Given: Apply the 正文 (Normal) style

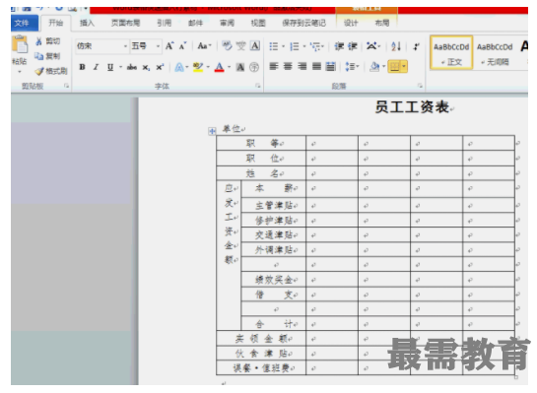Looking at the screenshot, I should coord(451,52).
